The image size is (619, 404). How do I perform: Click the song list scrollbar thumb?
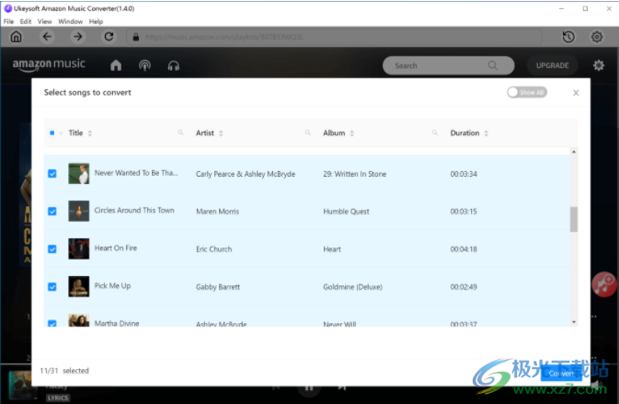tap(574, 219)
